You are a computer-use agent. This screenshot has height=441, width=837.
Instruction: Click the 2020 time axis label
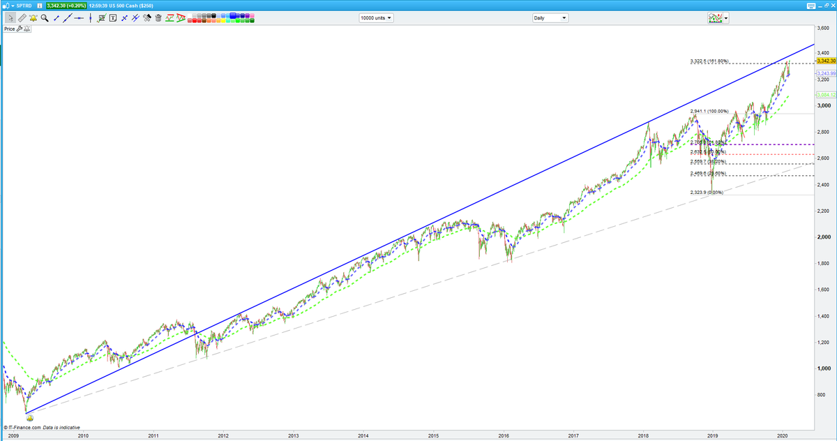pyautogui.click(x=782, y=435)
